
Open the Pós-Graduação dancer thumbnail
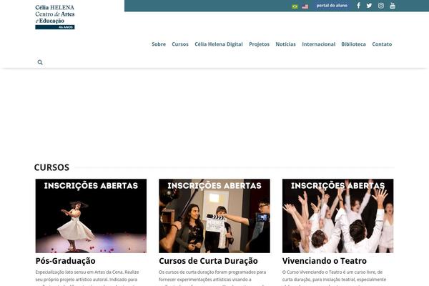pos(91,216)
